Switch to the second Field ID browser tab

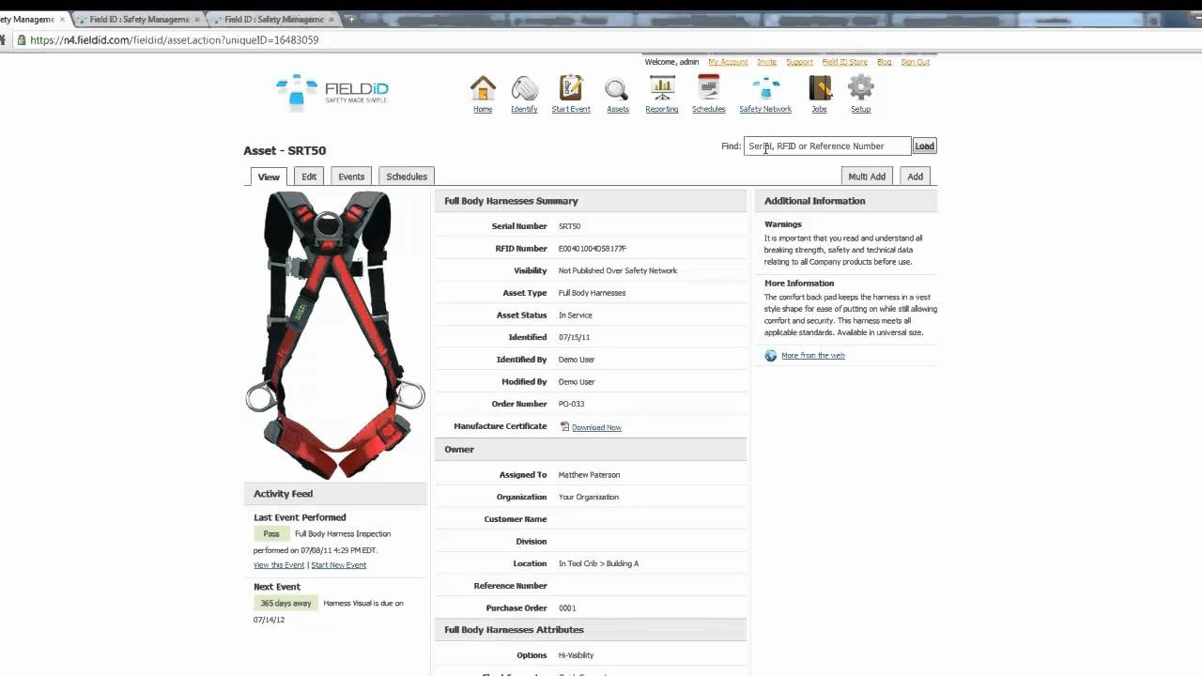[137, 19]
